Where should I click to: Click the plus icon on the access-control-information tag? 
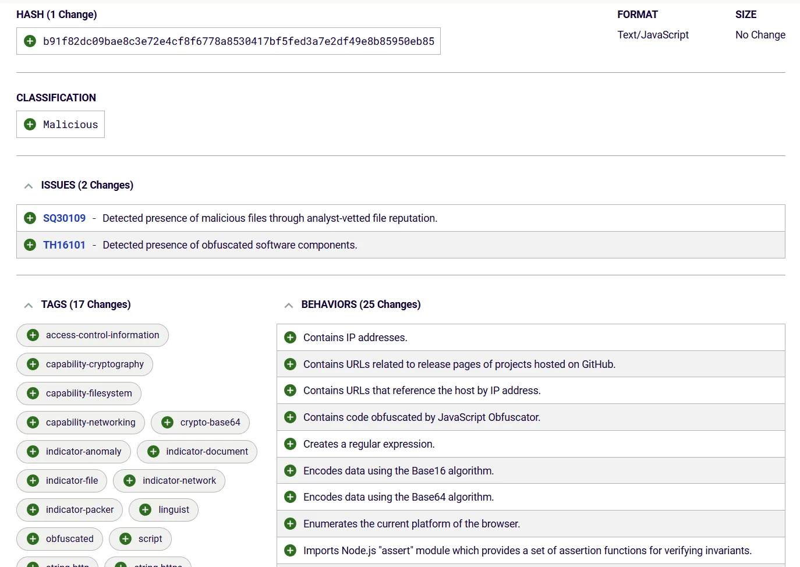click(x=32, y=335)
